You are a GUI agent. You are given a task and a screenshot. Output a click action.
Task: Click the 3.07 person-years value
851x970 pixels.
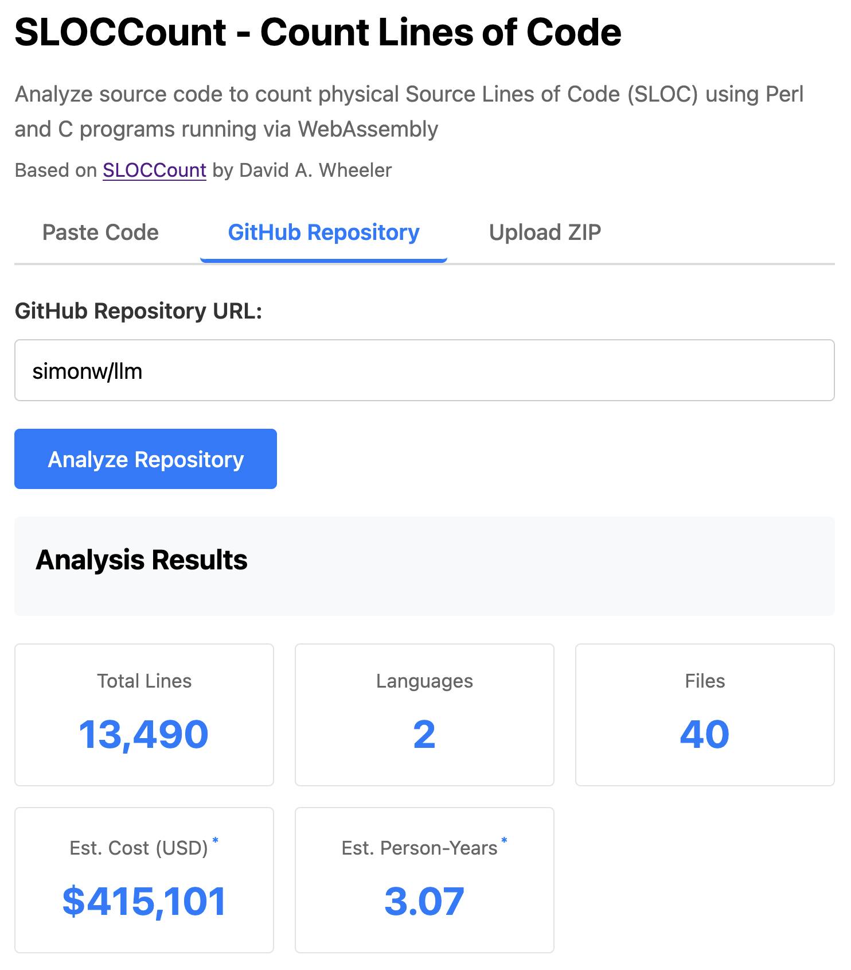424,901
